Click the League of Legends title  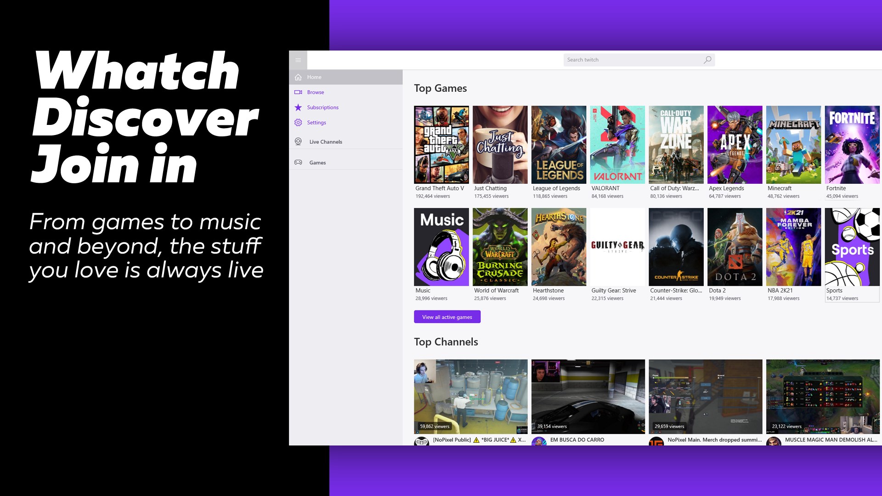pyautogui.click(x=556, y=188)
